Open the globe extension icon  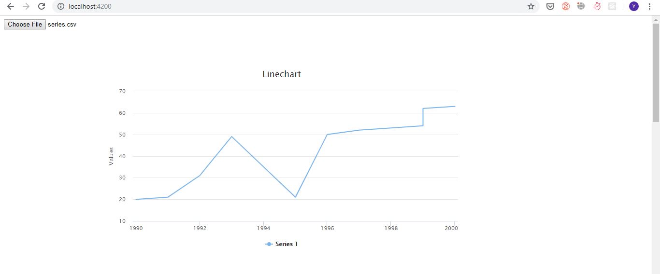[581, 6]
